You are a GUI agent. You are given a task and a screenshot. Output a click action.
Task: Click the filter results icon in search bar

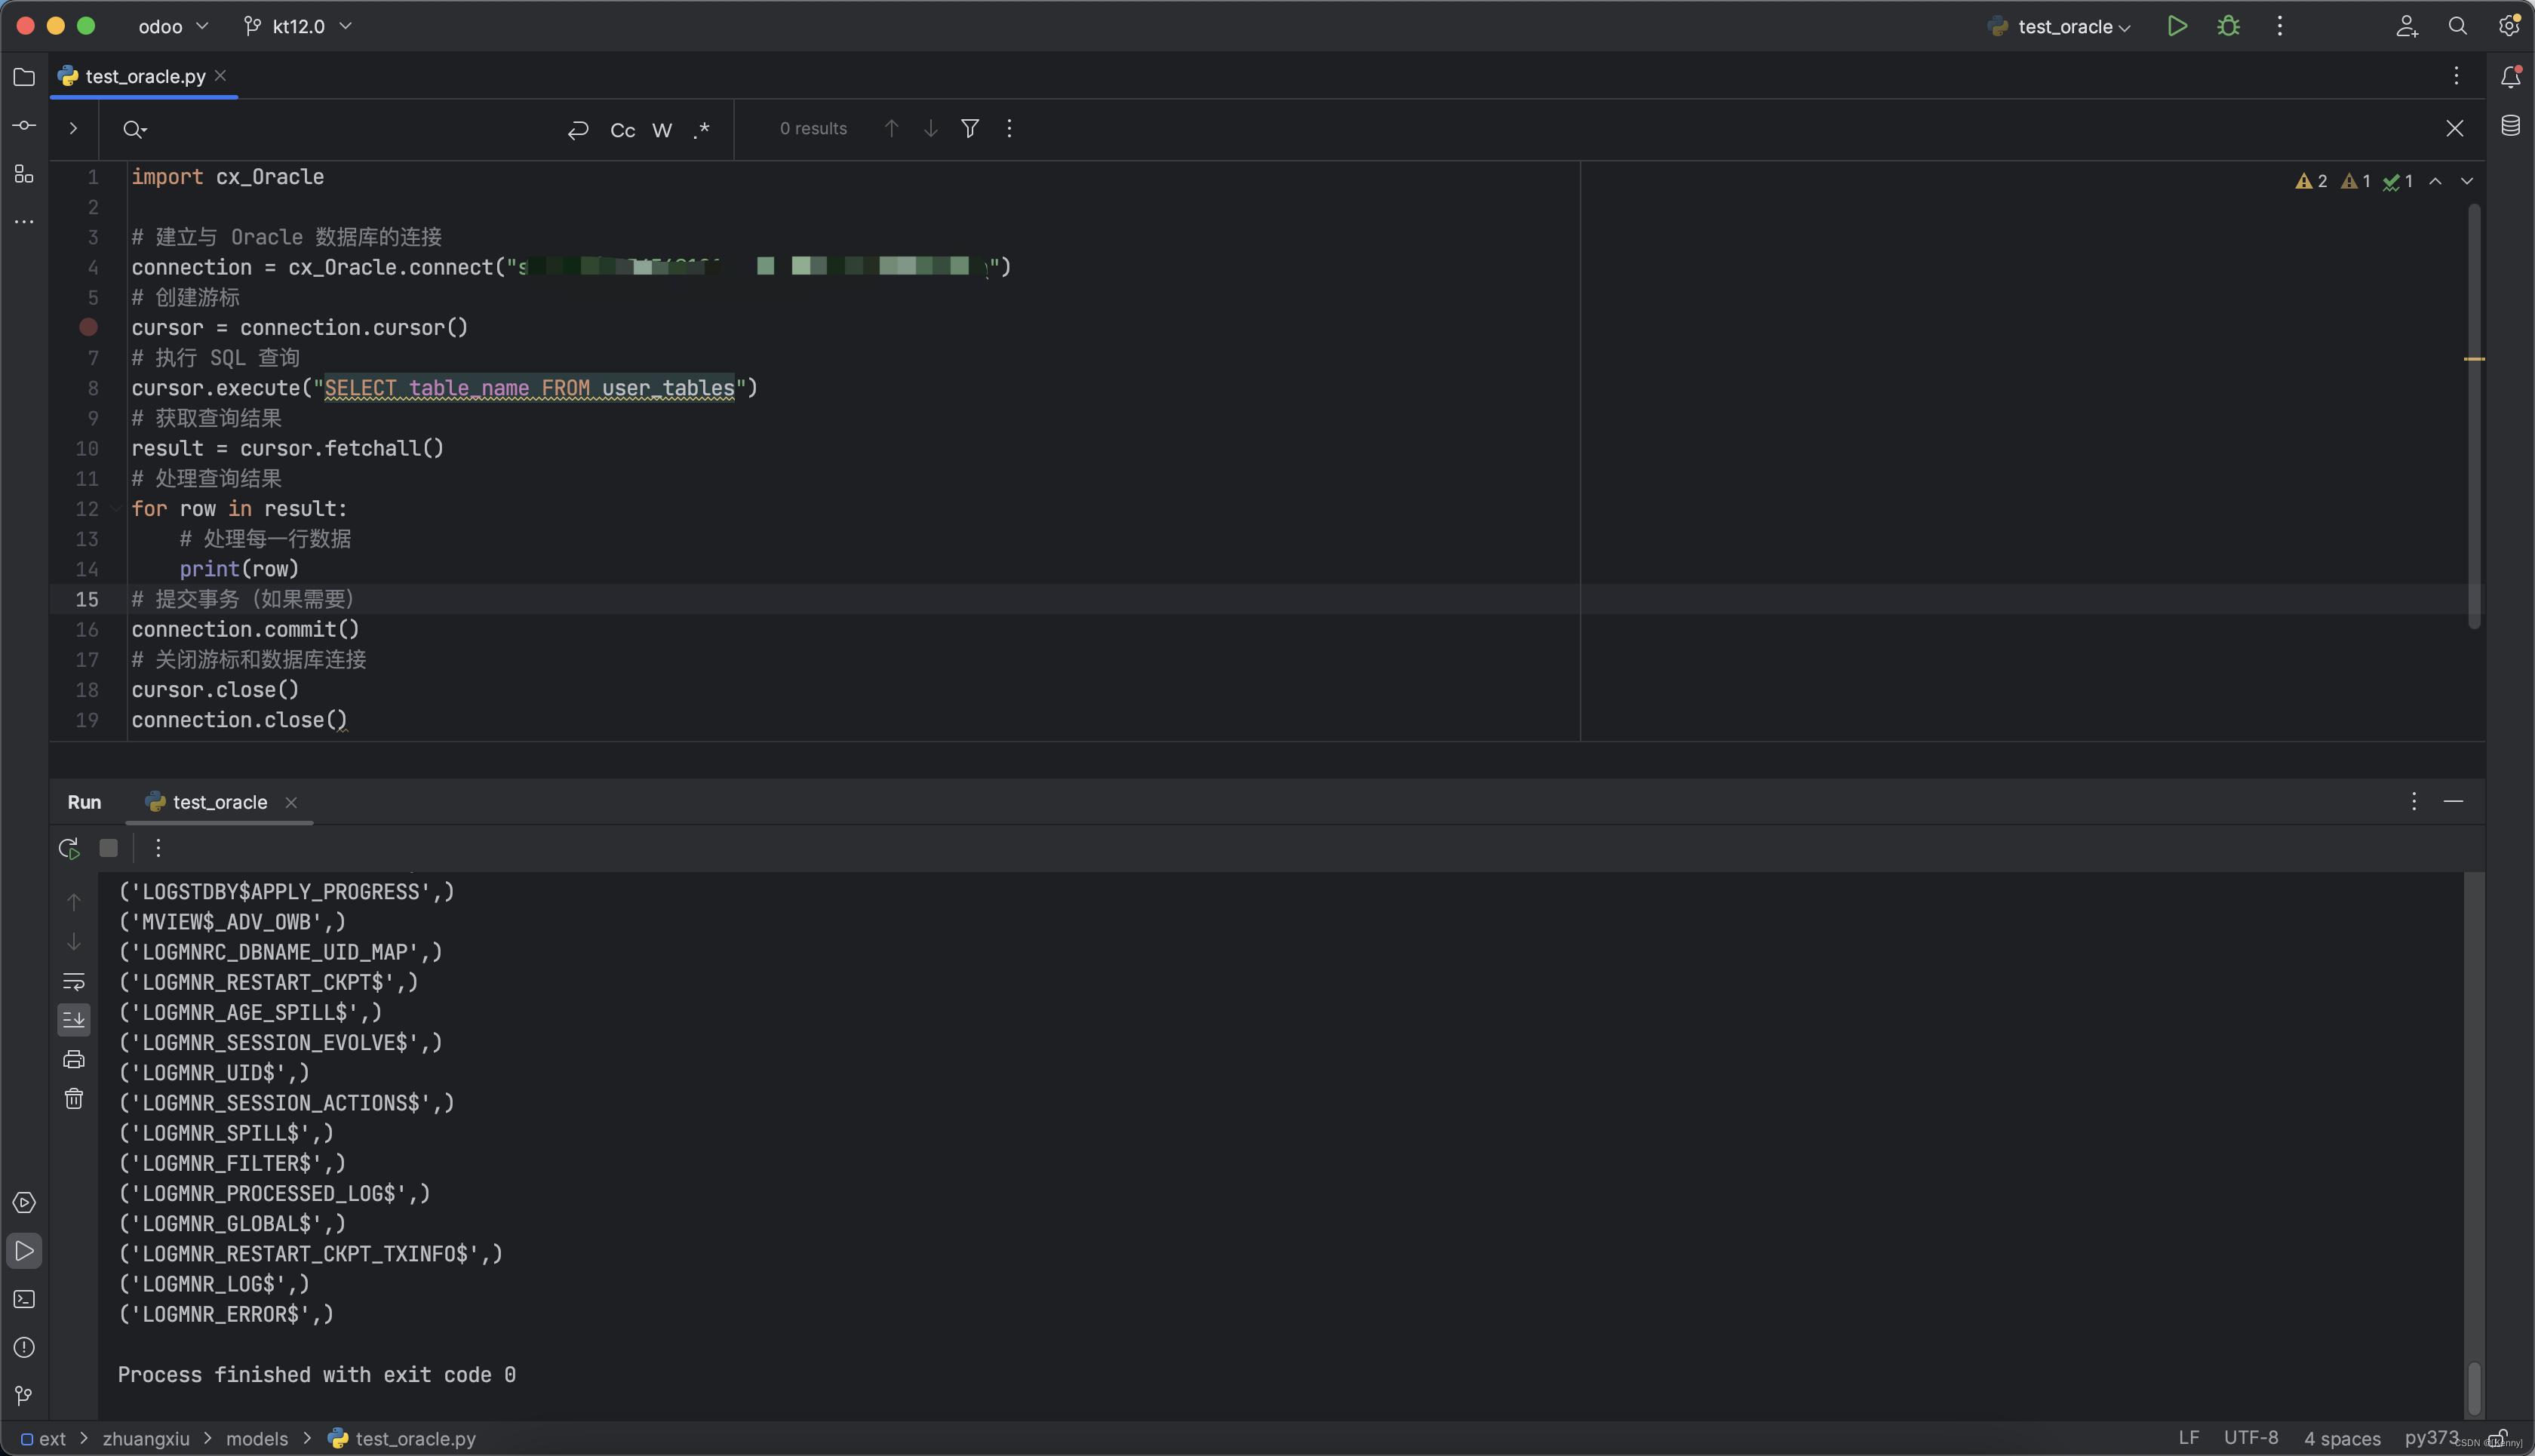click(969, 127)
